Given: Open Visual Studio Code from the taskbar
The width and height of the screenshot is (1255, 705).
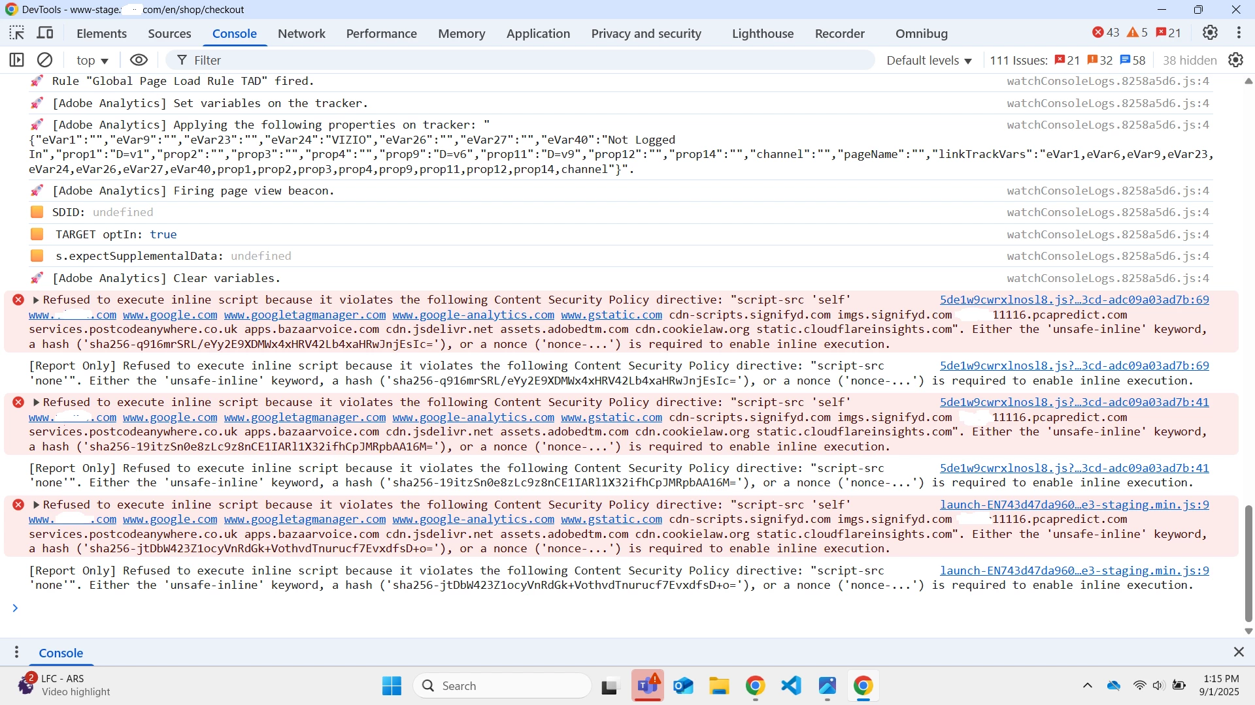Looking at the screenshot, I should [x=791, y=686].
